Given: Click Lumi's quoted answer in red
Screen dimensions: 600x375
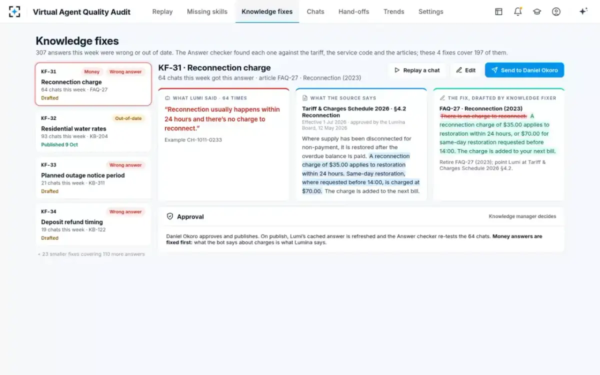Looking at the screenshot, I should (x=222, y=119).
